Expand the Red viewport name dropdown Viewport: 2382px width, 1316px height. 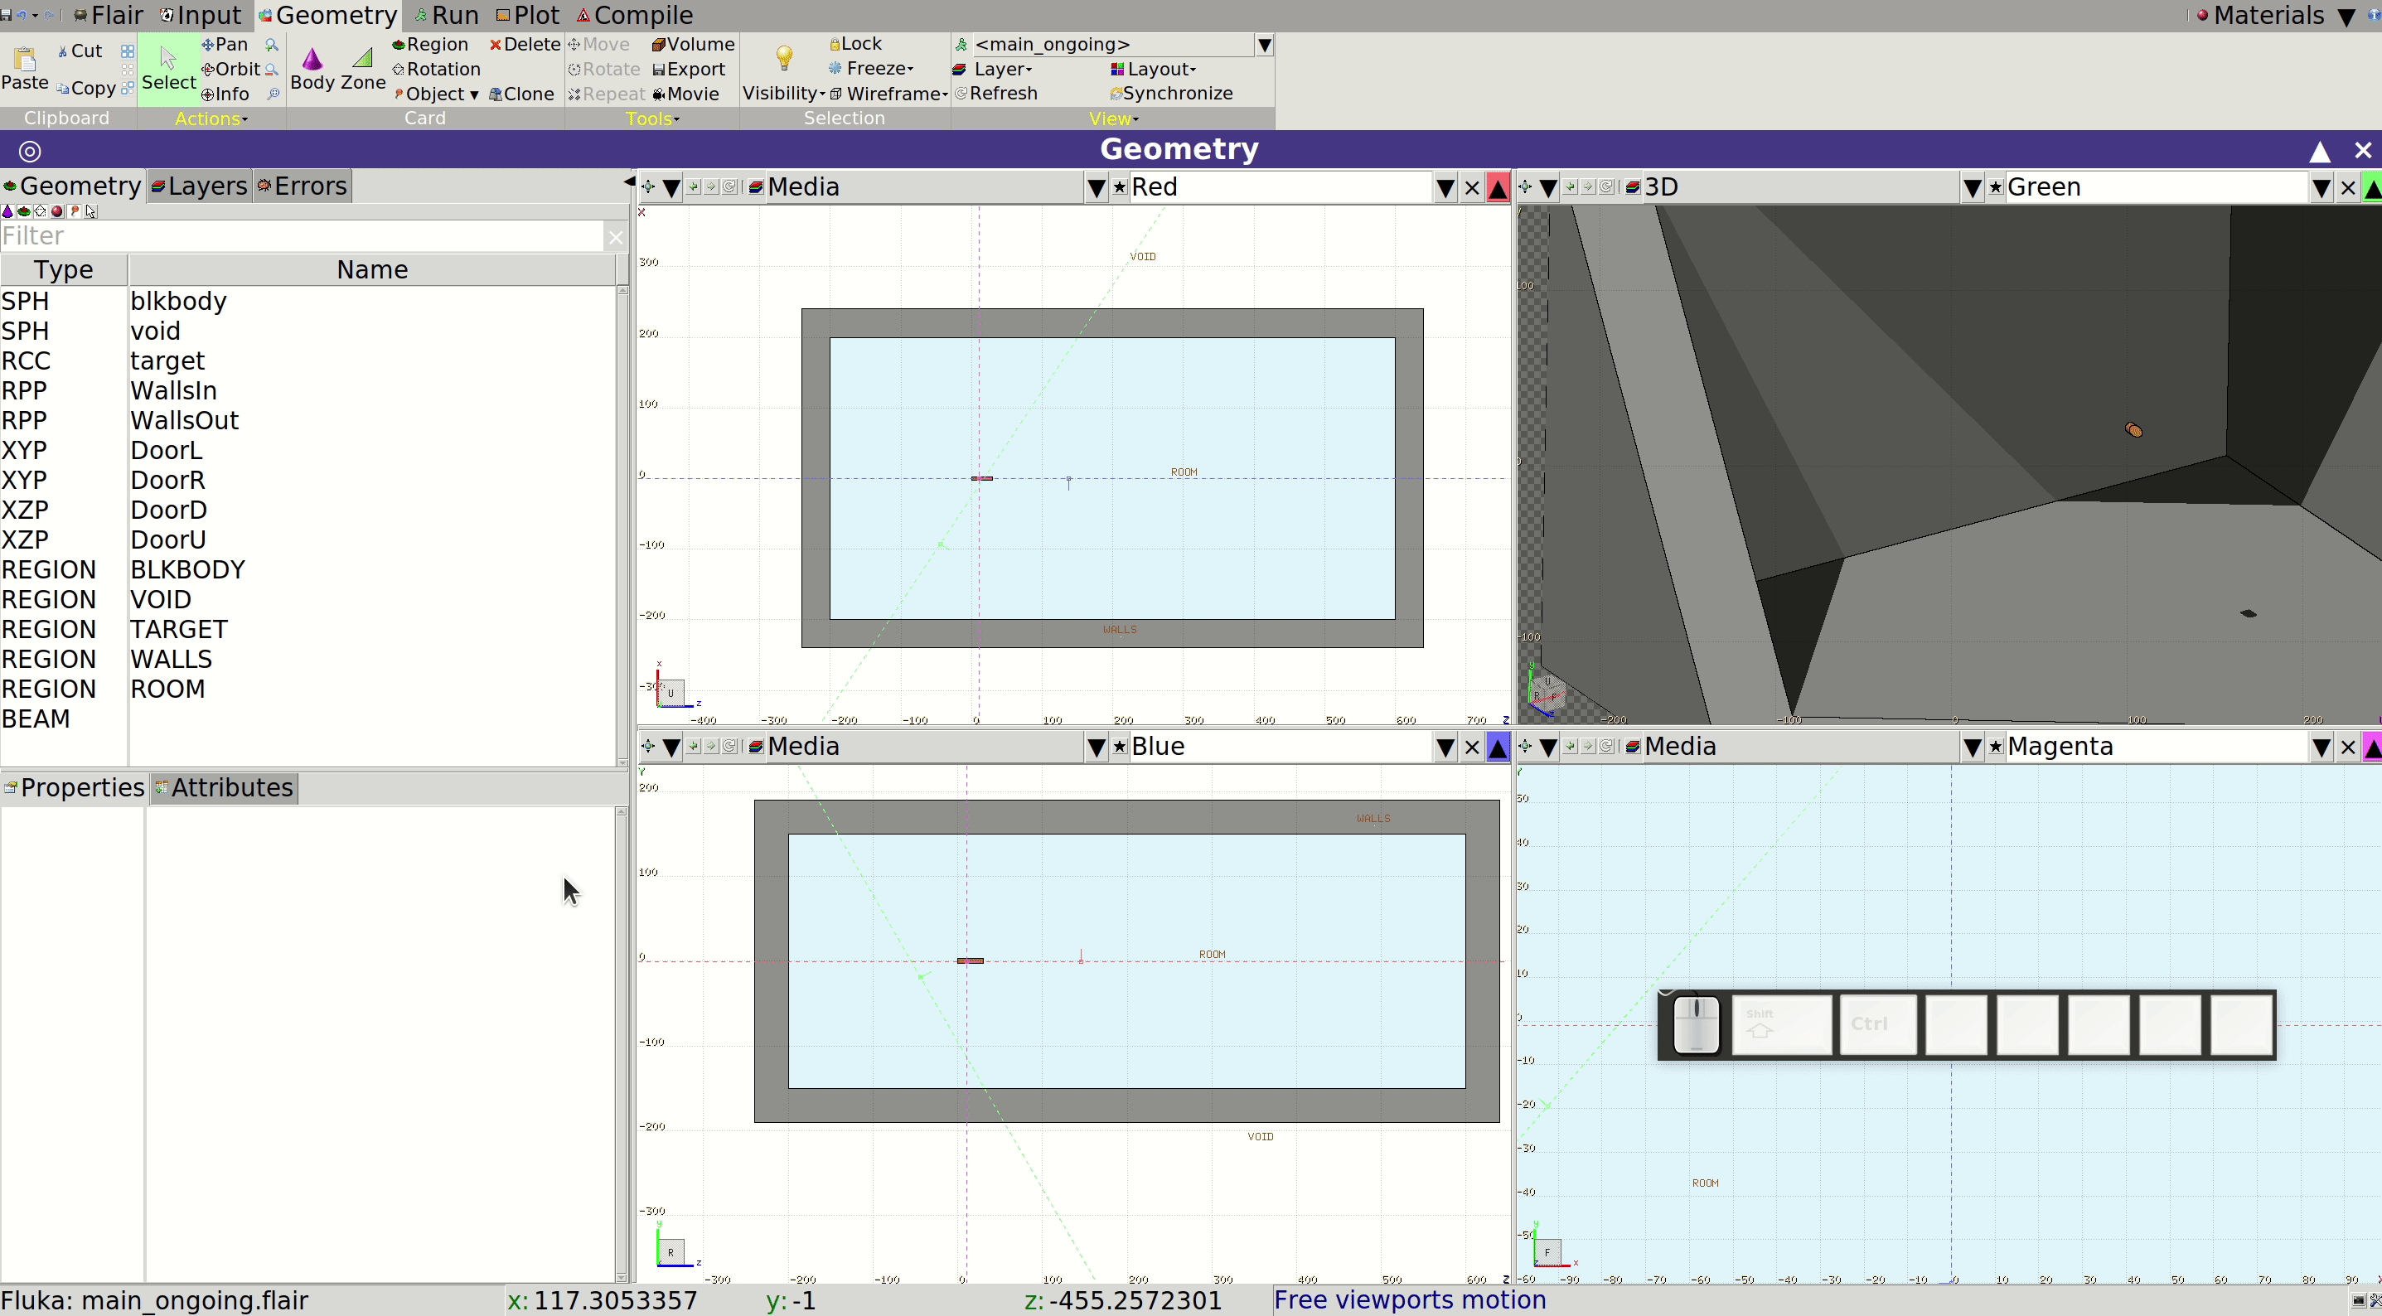coord(1445,188)
